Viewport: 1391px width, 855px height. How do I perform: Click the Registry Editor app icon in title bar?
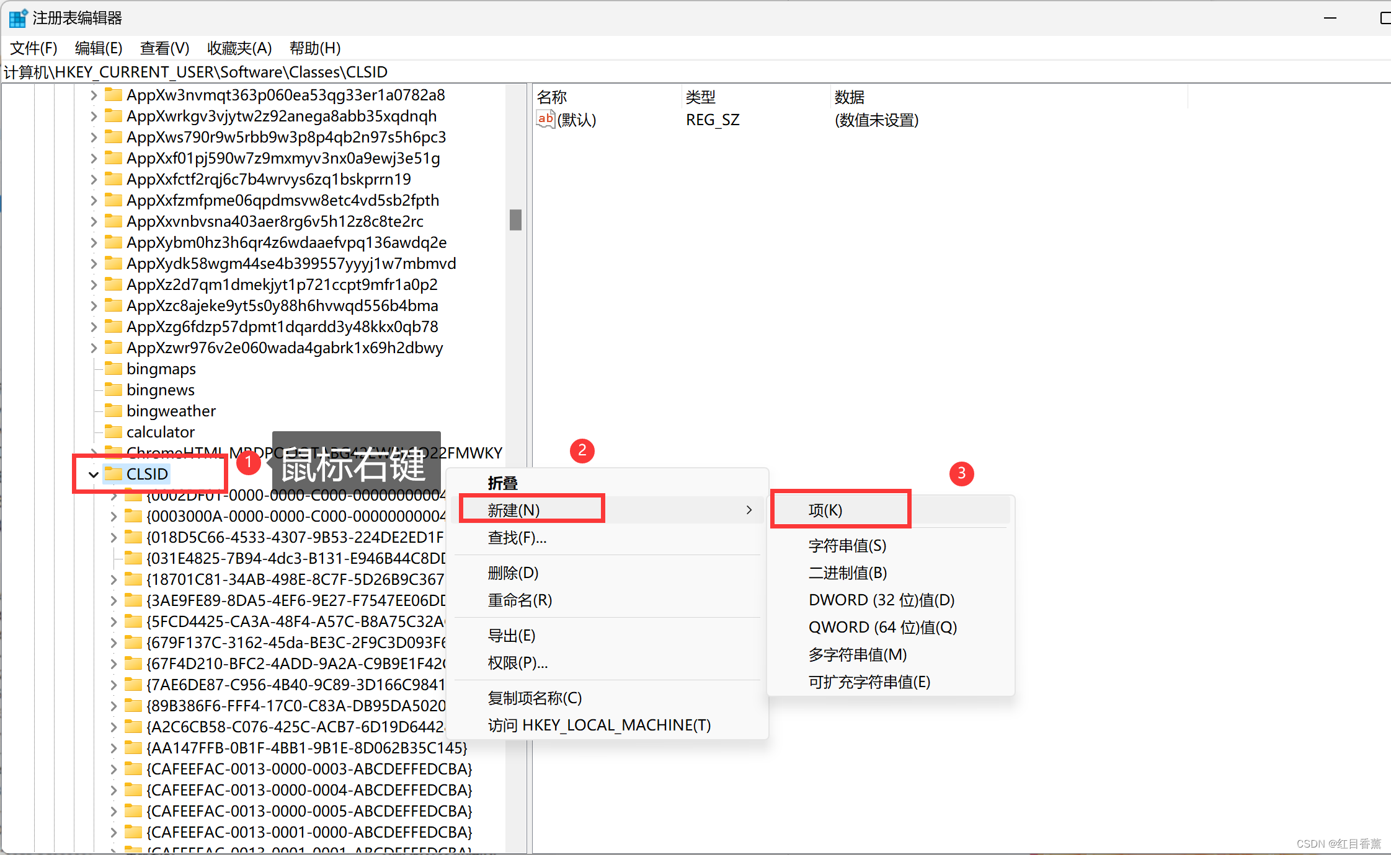click(17, 18)
